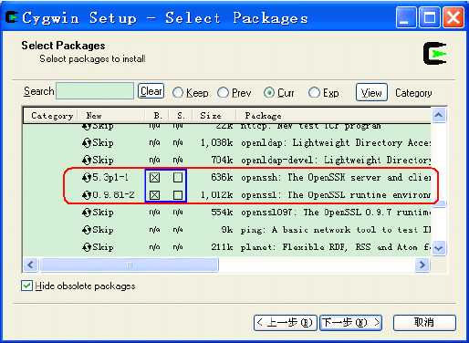Close the Cygwin Setup window

pyautogui.click(x=453, y=17)
